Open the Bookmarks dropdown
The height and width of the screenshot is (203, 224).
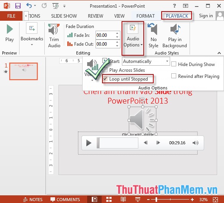tap(32, 34)
